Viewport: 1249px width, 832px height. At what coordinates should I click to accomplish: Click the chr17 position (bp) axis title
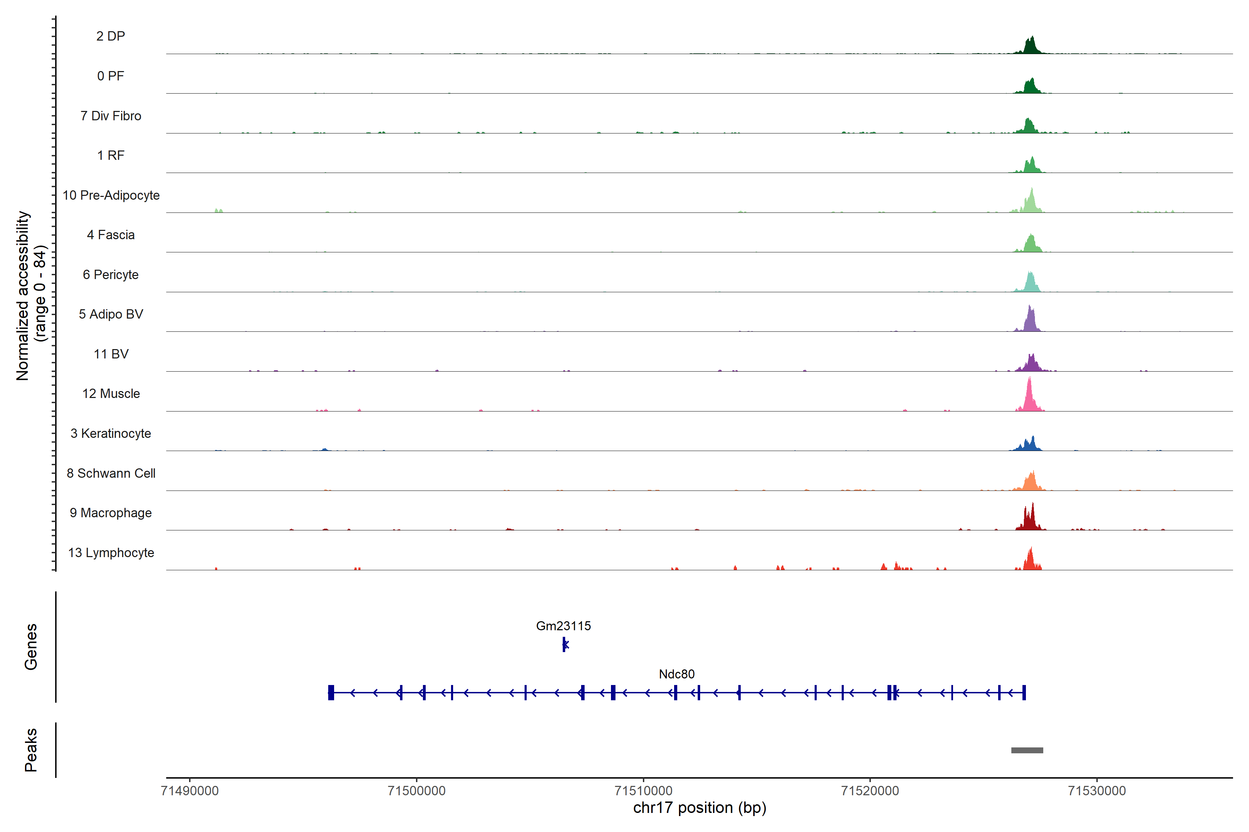(x=699, y=808)
